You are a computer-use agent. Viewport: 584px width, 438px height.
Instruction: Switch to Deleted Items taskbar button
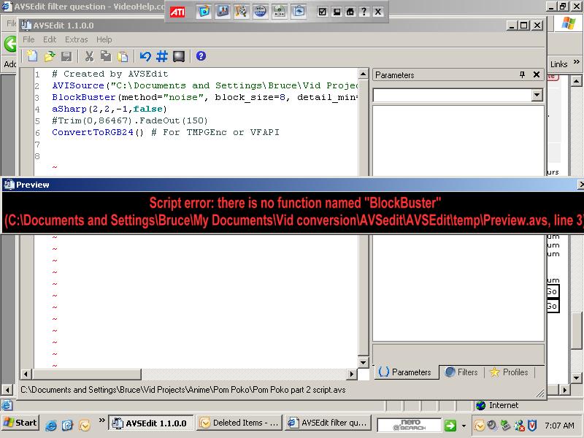tap(239, 423)
